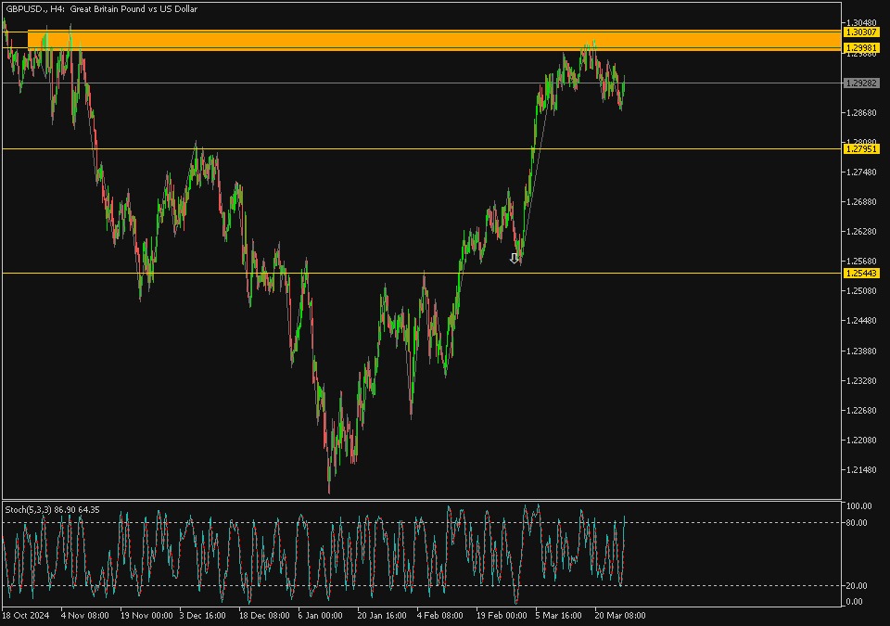The height and width of the screenshot is (626, 890).
Task: Select the current price tag 1.29282
Action: point(861,83)
